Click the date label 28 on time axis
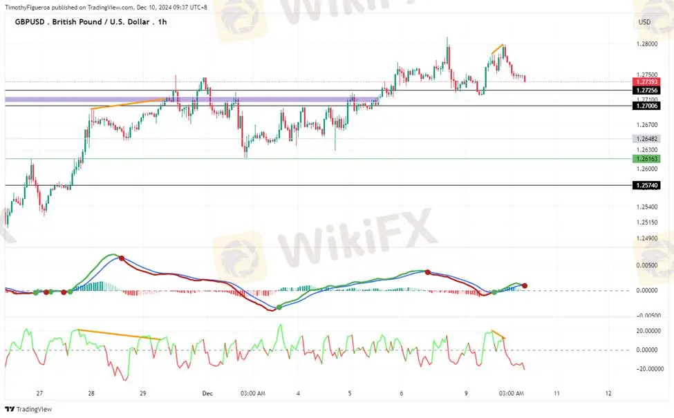 [x=91, y=393]
